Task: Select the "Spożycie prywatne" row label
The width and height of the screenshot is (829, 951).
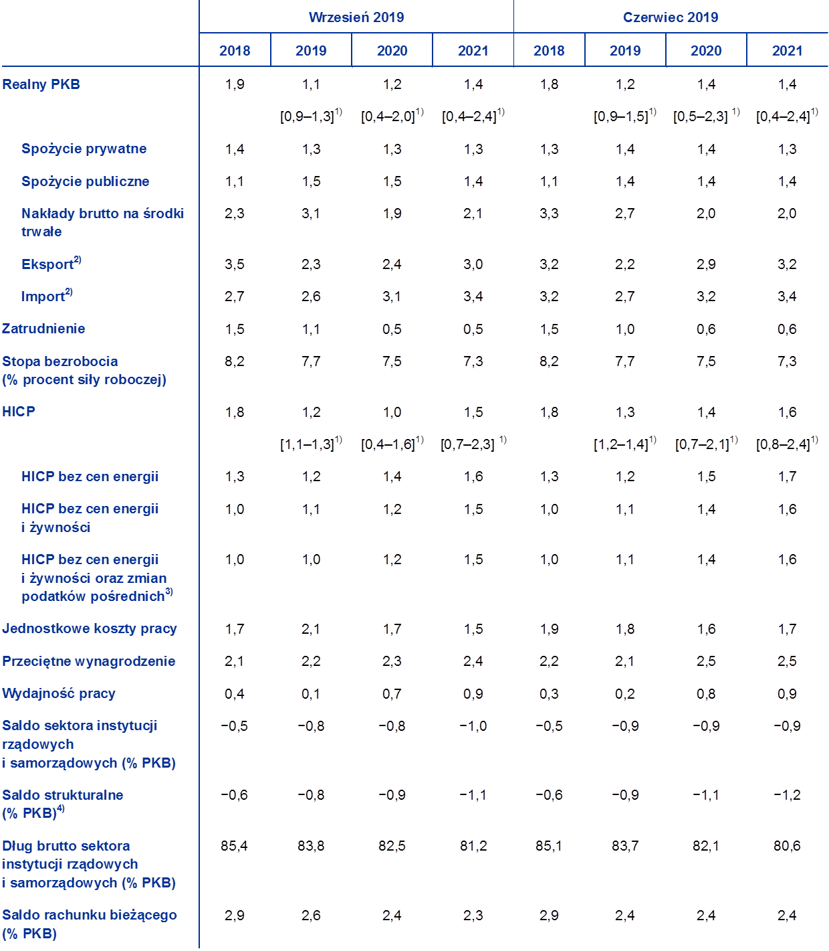Action: tap(84, 149)
